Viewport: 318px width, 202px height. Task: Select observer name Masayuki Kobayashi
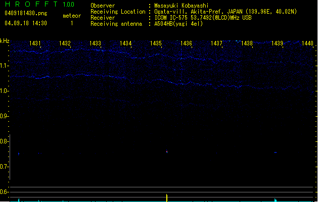pyautogui.click(x=181, y=6)
